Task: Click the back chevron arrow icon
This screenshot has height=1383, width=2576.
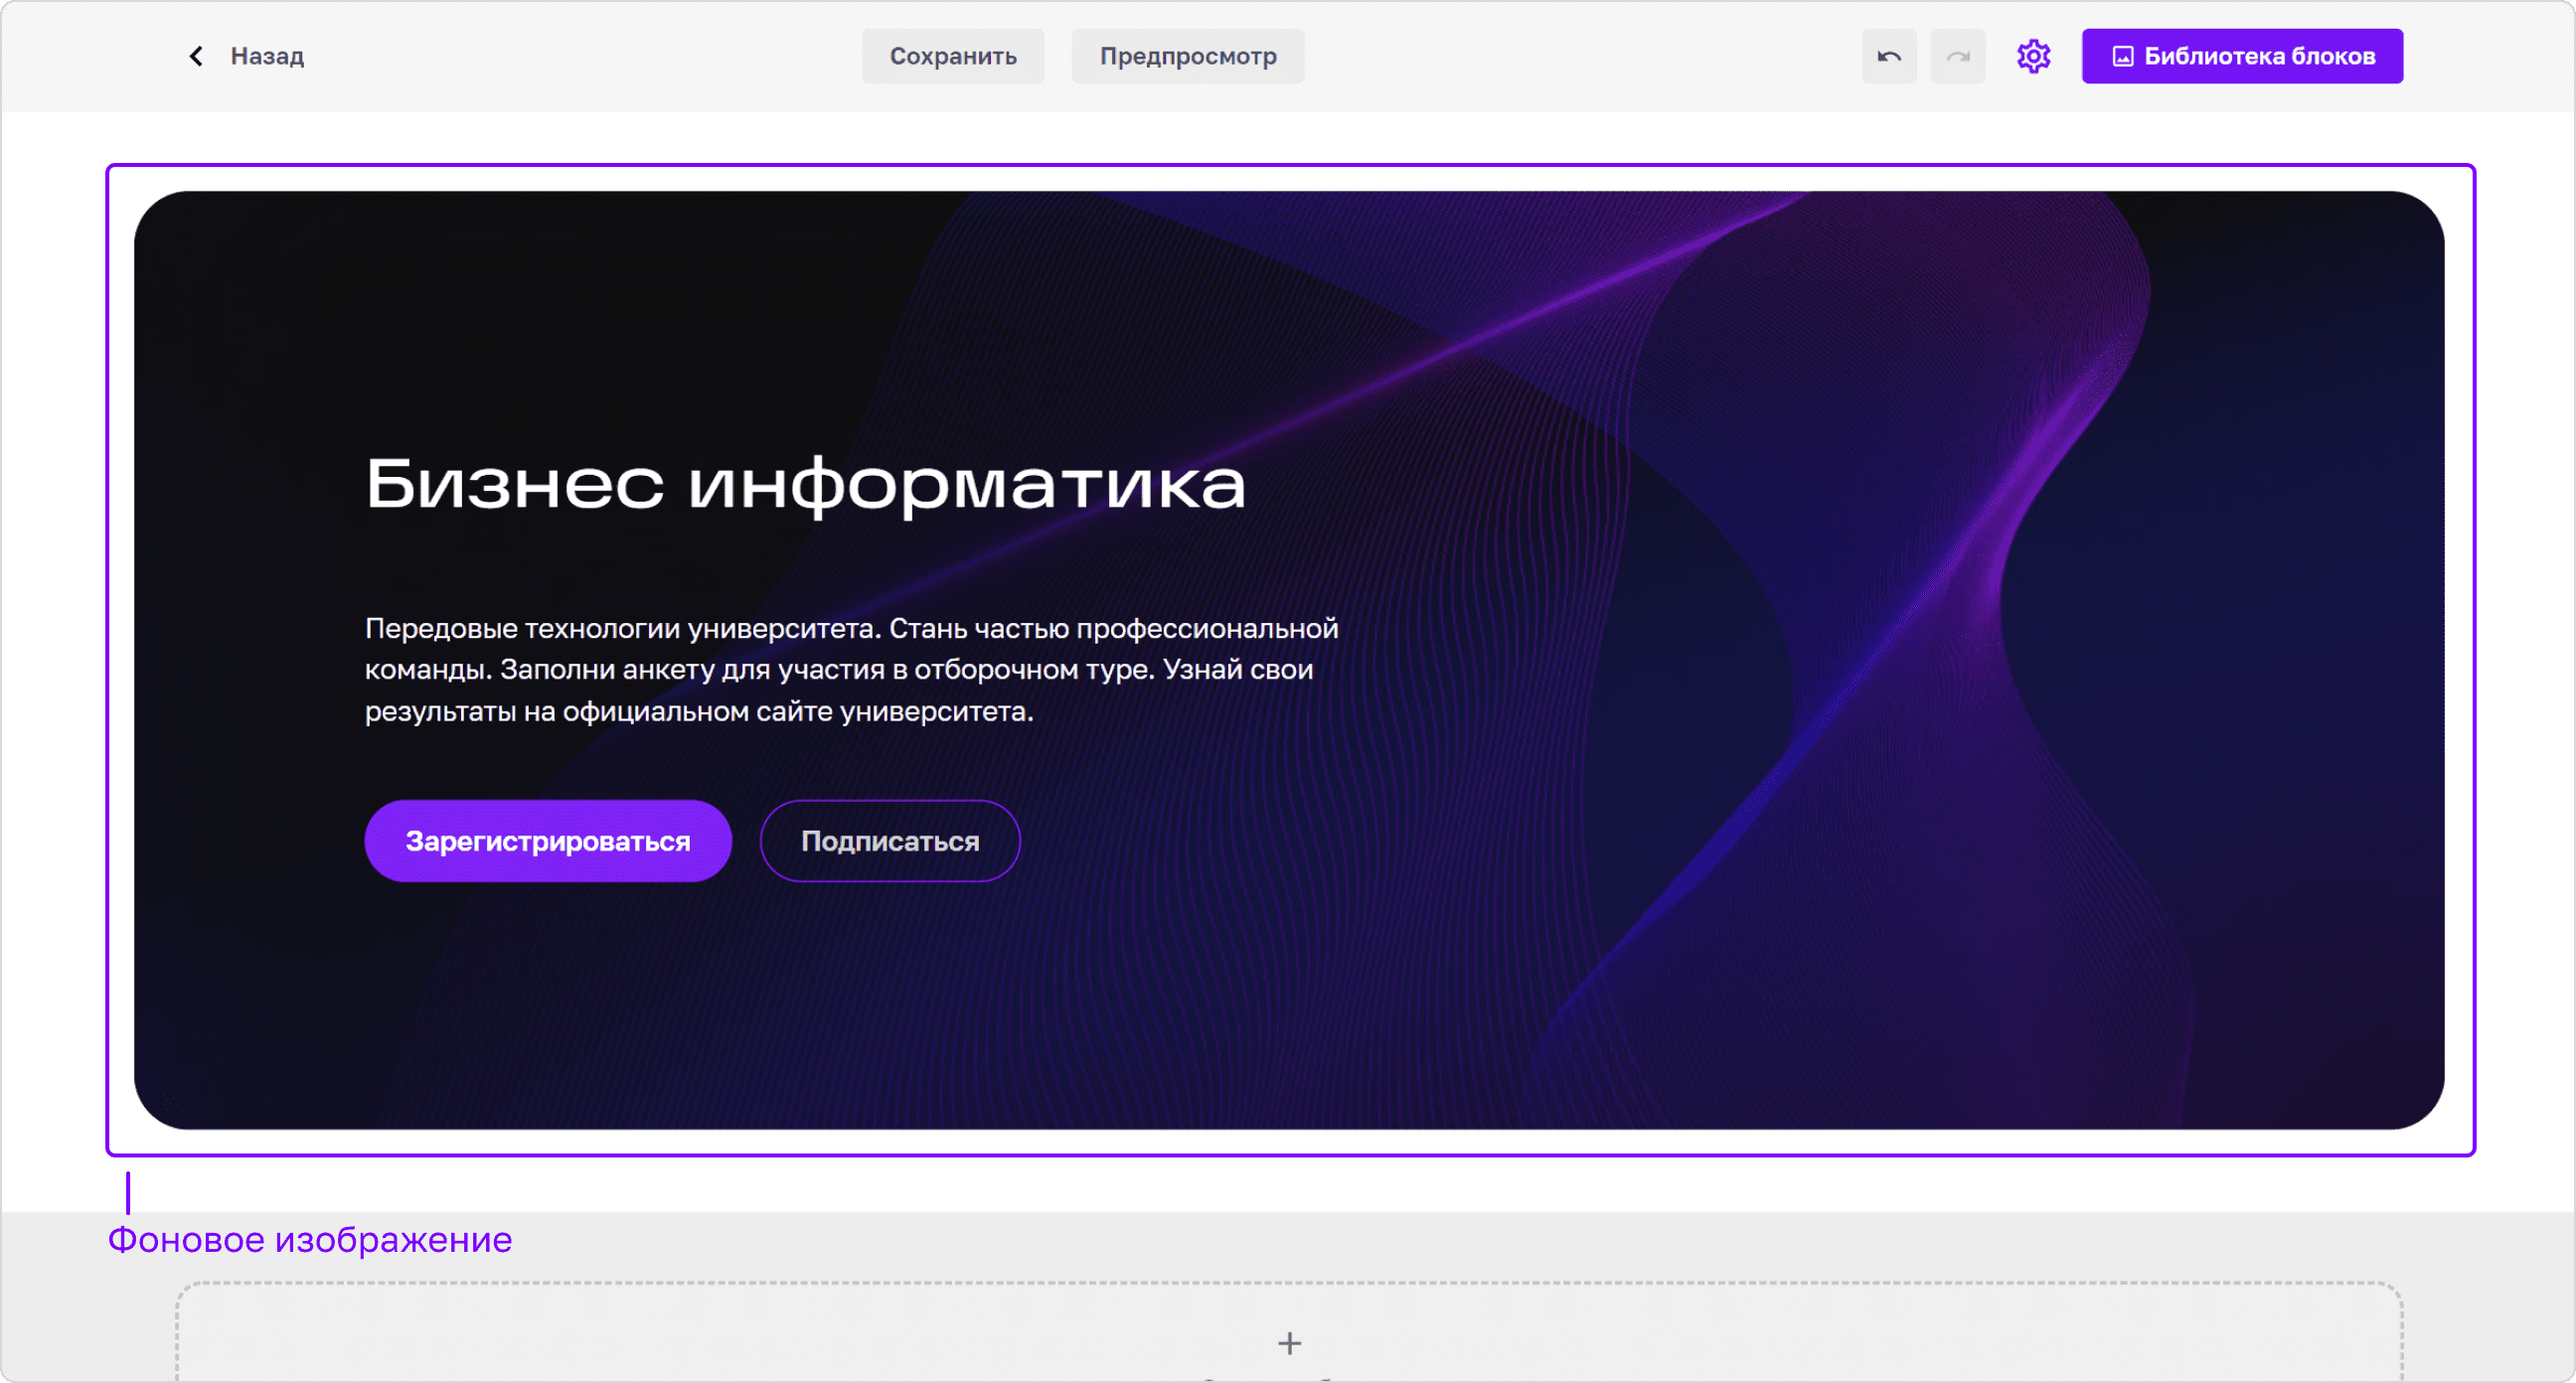Action: [x=196, y=56]
